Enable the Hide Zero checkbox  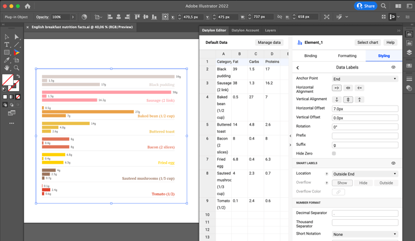tap(334, 153)
